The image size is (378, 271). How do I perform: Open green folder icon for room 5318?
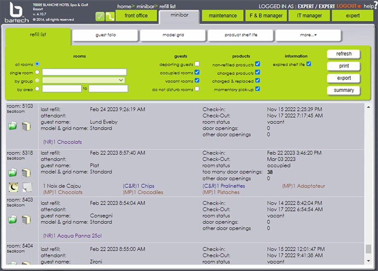point(12,173)
